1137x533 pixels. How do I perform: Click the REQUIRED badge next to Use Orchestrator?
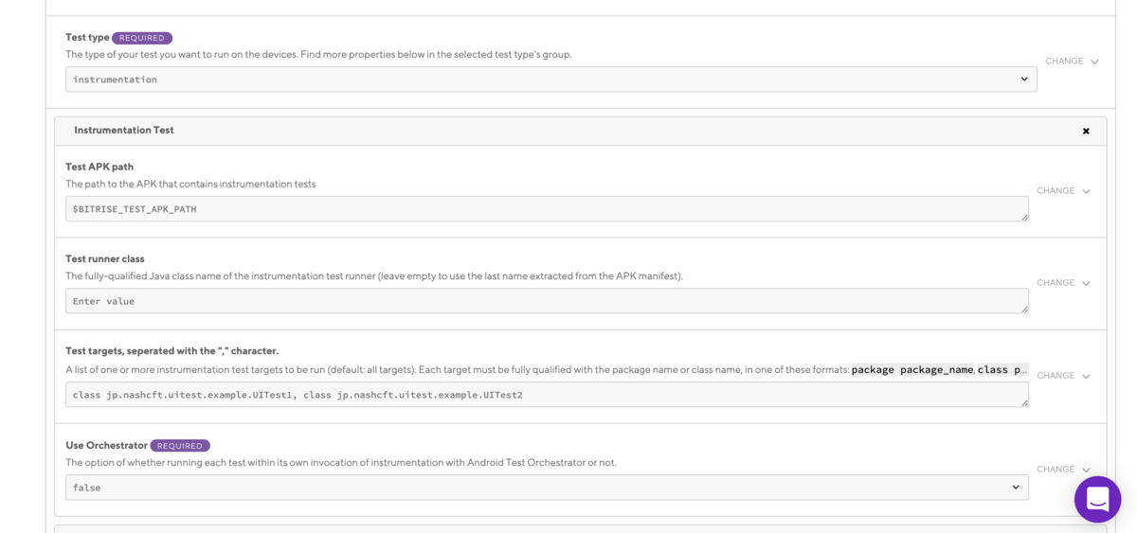(180, 446)
